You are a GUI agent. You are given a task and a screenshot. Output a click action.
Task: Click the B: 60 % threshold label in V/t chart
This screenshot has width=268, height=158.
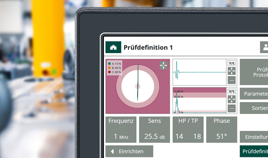click(179, 97)
